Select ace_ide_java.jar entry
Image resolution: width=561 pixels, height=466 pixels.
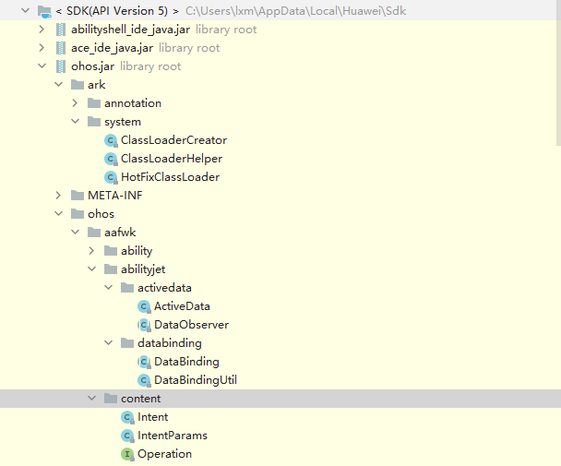[x=112, y=48]
